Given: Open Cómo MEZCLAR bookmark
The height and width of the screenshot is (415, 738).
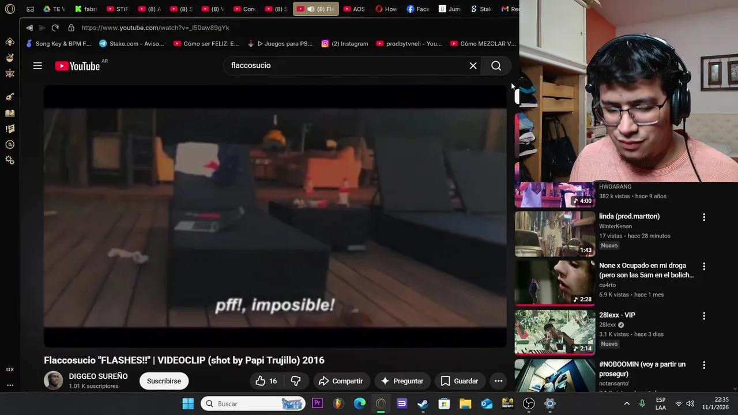Looking at the screenshot, I should pyautogui.click(x=483, y=44).
